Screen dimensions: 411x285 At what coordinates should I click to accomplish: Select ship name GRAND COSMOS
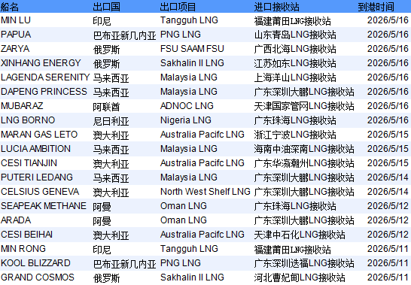coord(38,277)
